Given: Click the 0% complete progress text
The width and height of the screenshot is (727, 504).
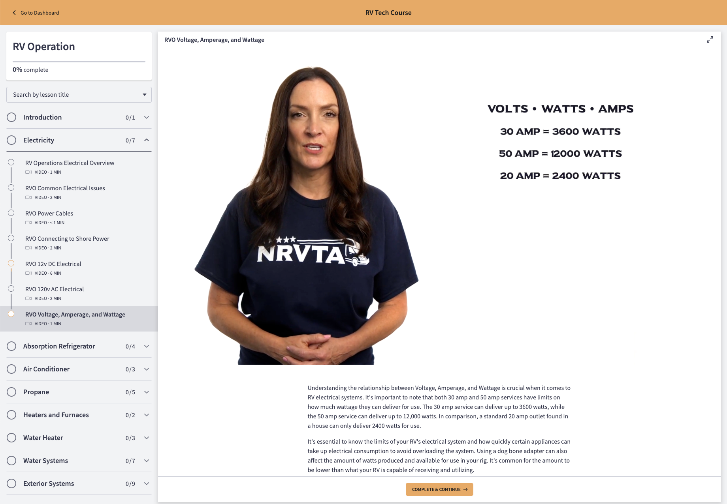Looking at the screenshot, I should pyautogui.click(x=30, y=70).
